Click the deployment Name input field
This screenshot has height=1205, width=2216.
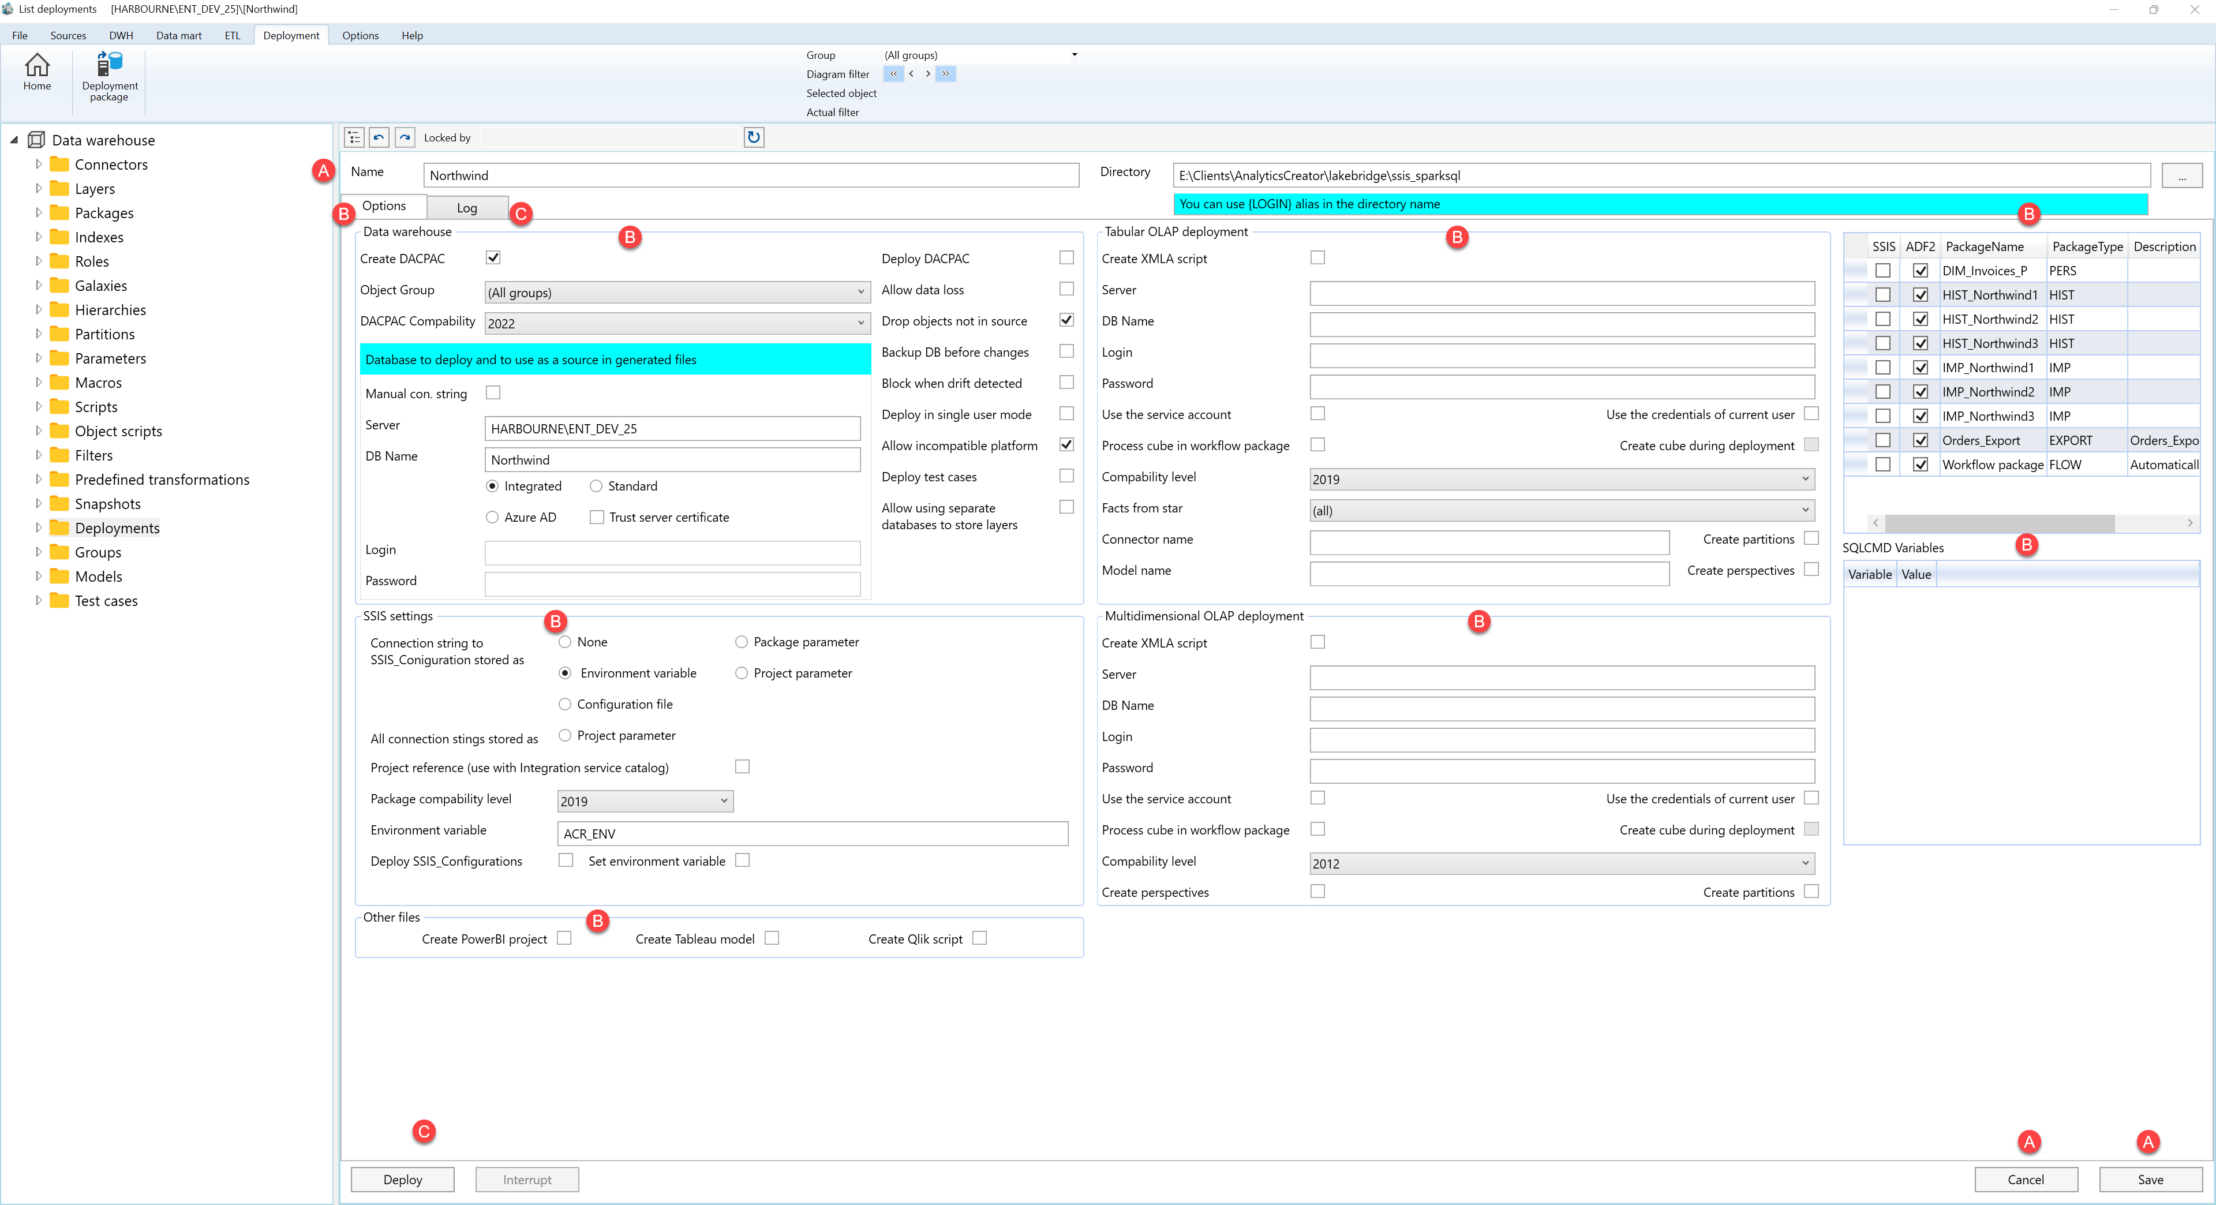tap(751, 175)
